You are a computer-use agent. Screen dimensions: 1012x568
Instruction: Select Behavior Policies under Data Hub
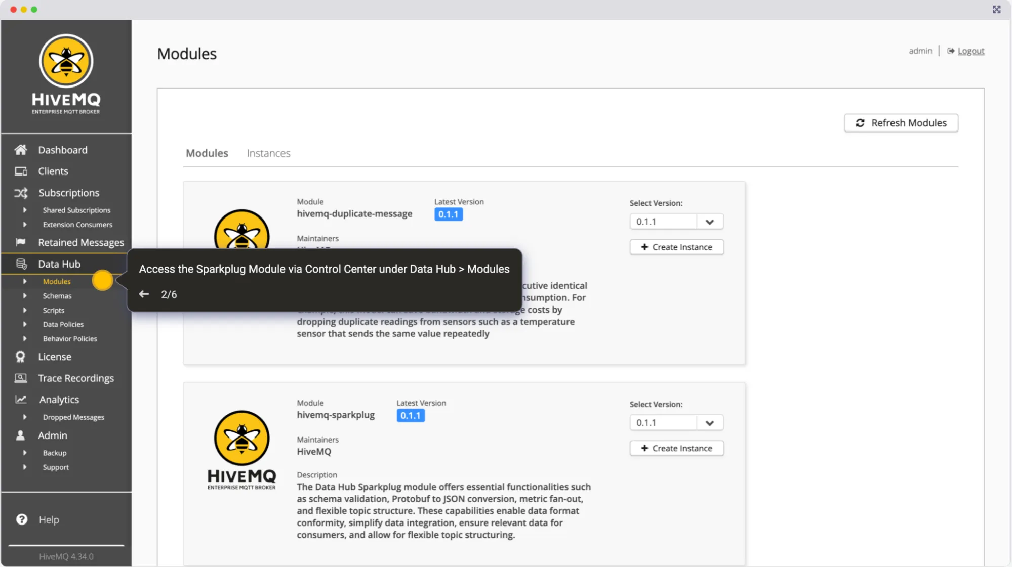(x=70, y=339)
